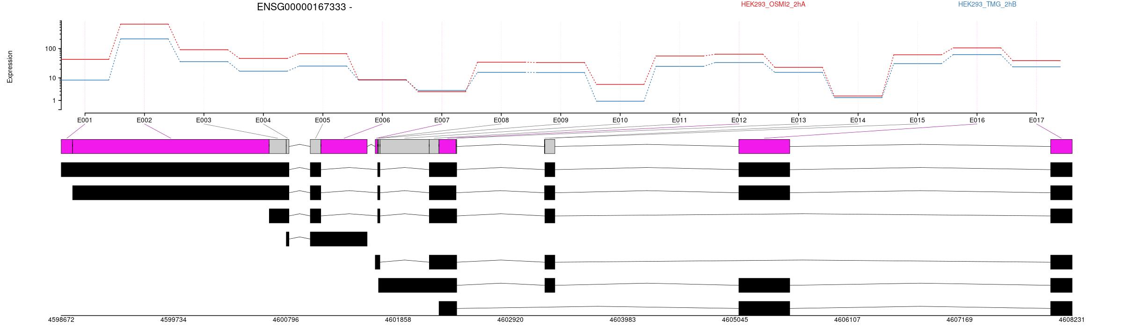Click the 1 tick on the expression axis
This screenshot has height=327, width=1123.
click(54, 100)
